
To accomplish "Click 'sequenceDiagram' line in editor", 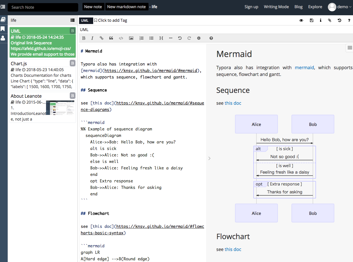I will (x=103, y=136).
